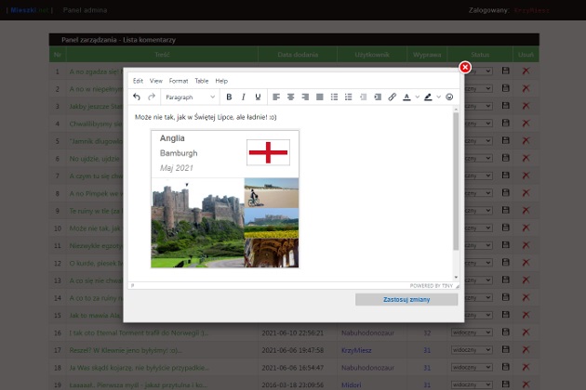The image size is (586, 390).
Task: Open the emoticons picker
Action: point(450,97)
